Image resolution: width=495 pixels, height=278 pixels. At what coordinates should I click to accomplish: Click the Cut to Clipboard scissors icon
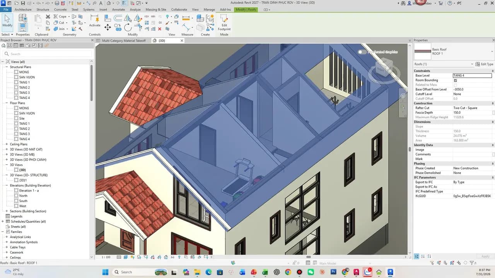tap(48, 17)
